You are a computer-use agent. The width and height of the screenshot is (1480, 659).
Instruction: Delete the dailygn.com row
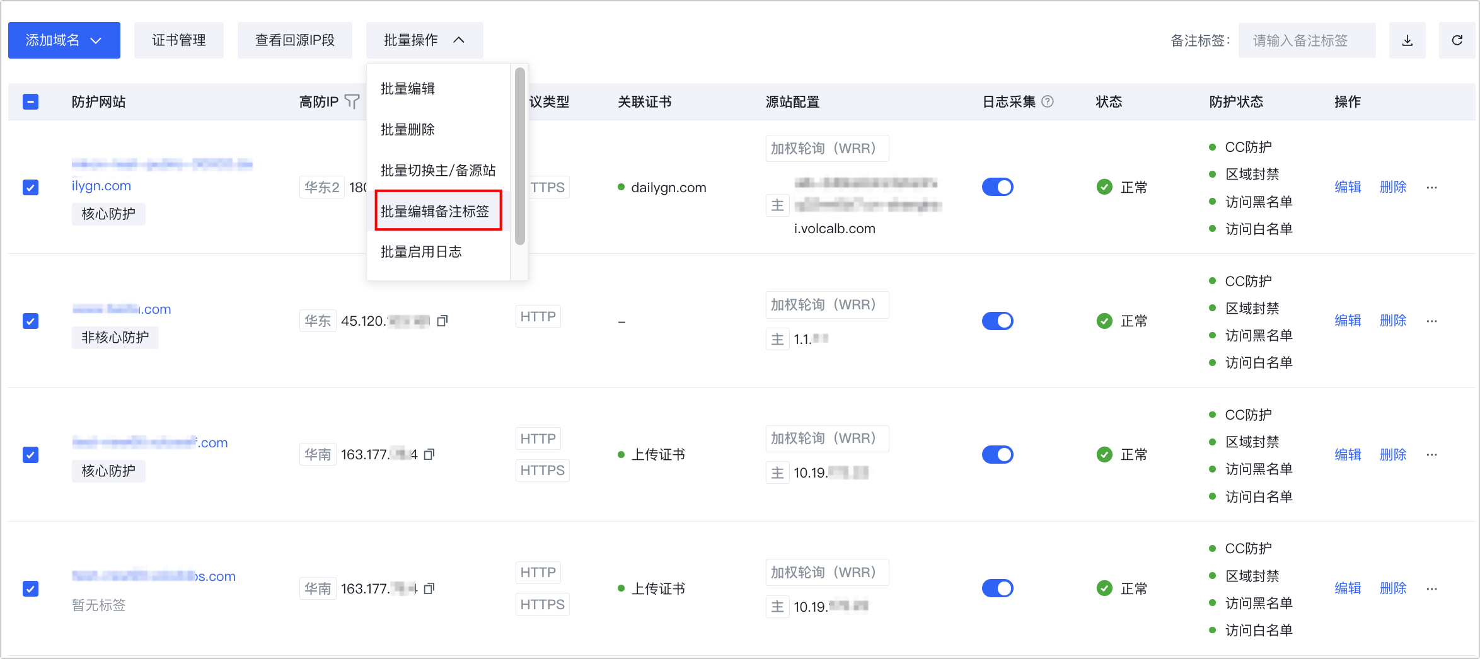1393,187
